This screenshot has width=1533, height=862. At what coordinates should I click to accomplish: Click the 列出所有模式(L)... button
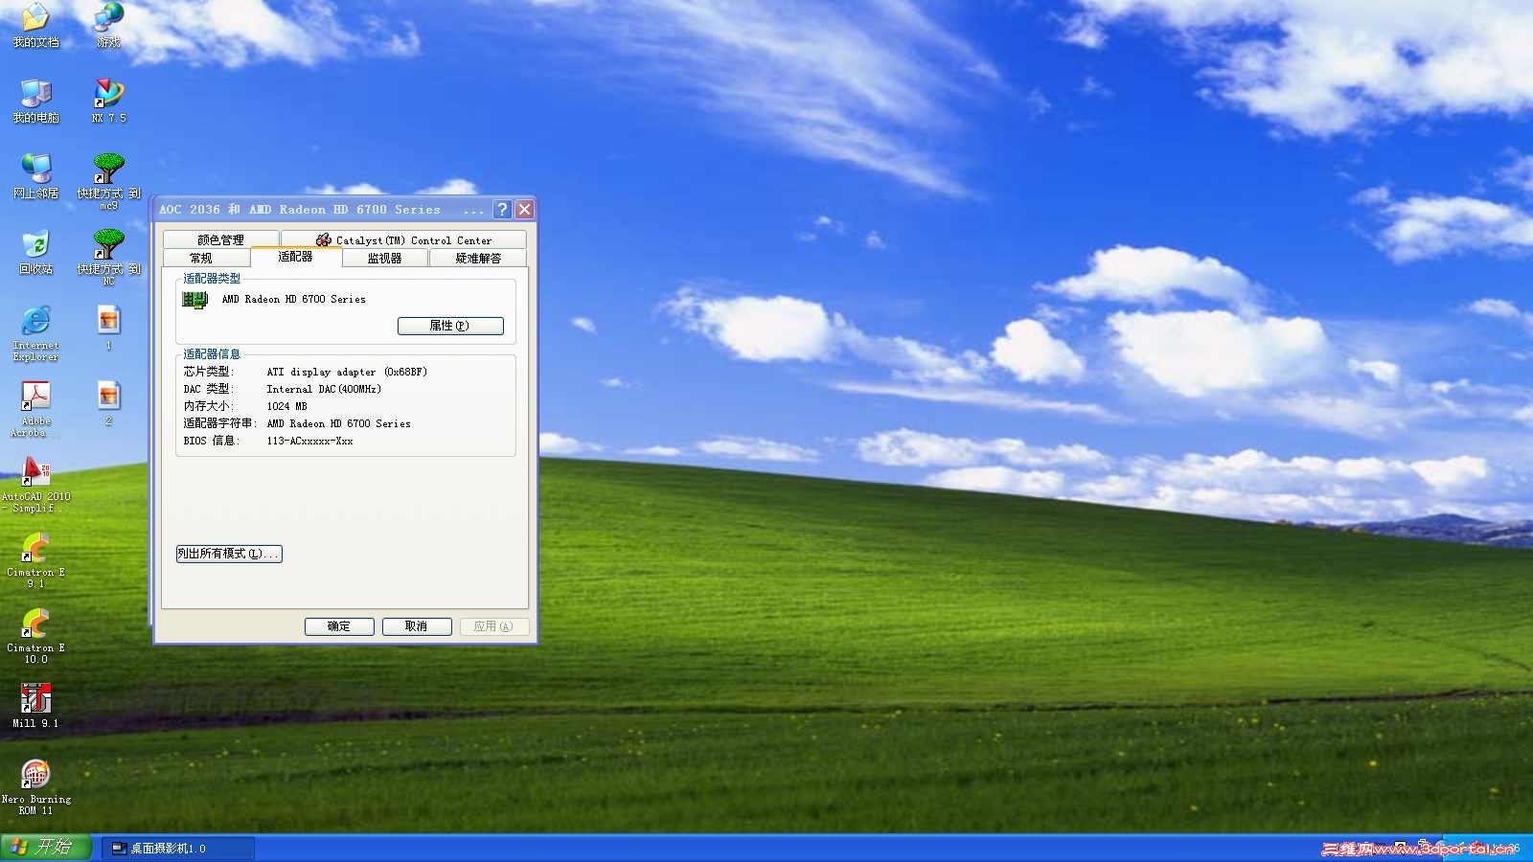pyautogui.click(x=229, y=554)
